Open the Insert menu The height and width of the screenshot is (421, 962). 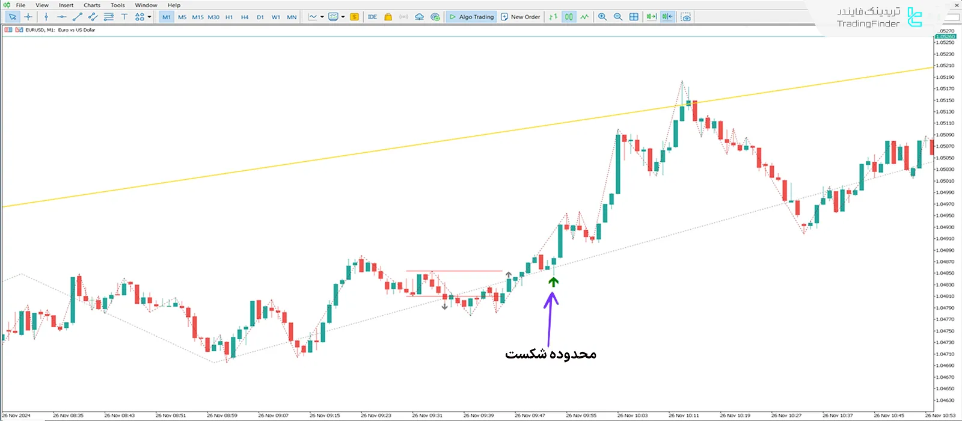coord(66,5)
